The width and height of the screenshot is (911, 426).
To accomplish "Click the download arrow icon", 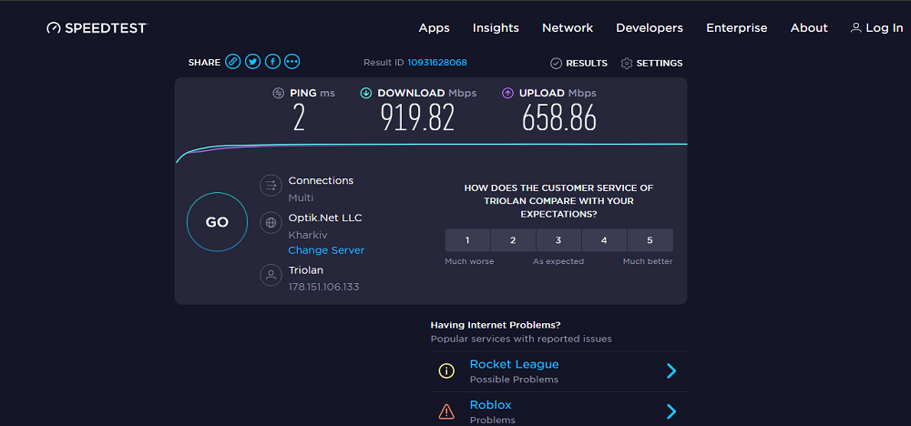I will pyautogui.click(x=366, y=93).
